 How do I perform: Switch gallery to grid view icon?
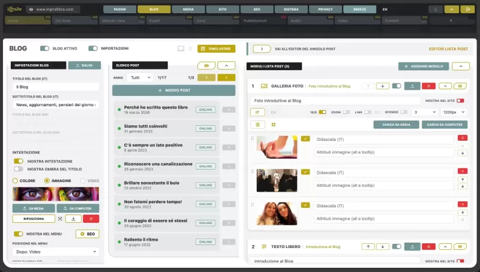coord(274,125)
